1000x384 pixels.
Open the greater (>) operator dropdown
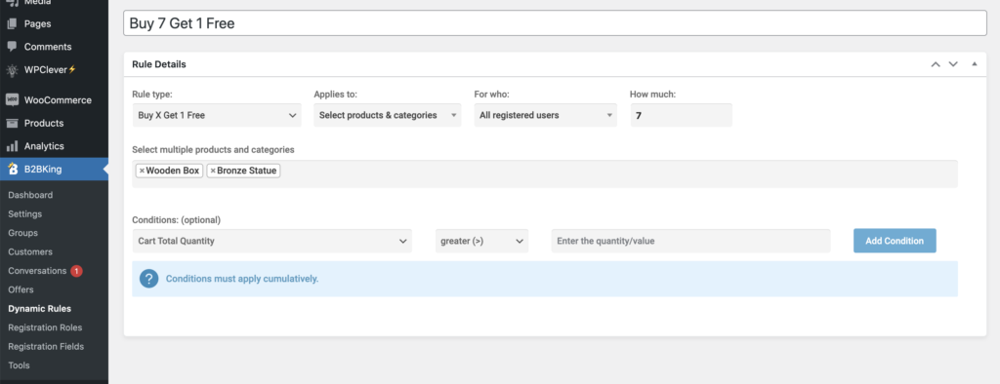482,241
